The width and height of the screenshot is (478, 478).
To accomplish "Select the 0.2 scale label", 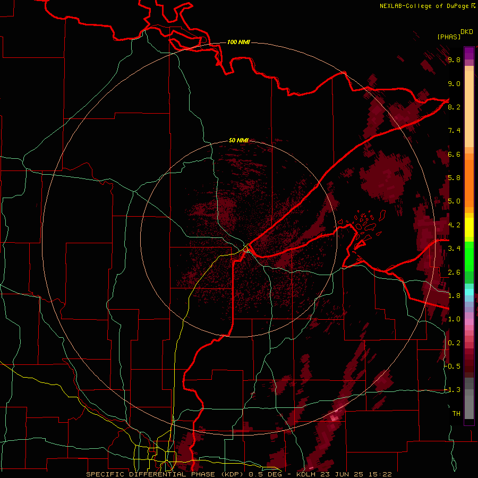I will coord(454,343).
